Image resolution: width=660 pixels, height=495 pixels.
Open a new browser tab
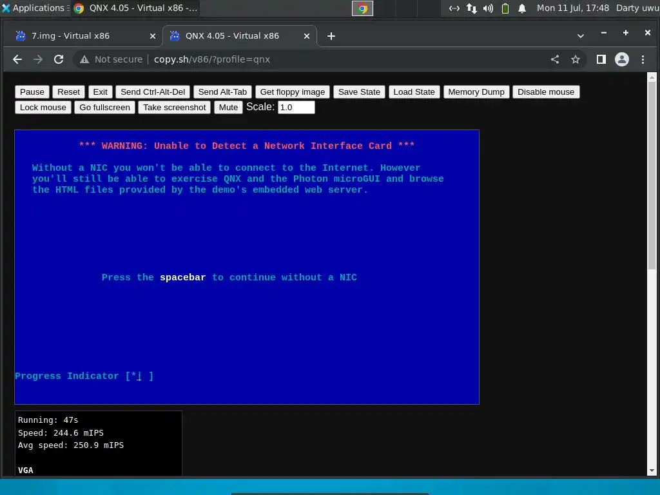pyautogui.click(x=331, y=36)
